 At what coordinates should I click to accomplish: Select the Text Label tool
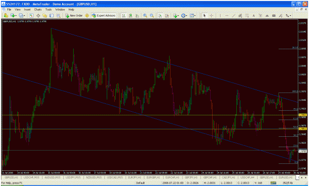tap(261, 16)
